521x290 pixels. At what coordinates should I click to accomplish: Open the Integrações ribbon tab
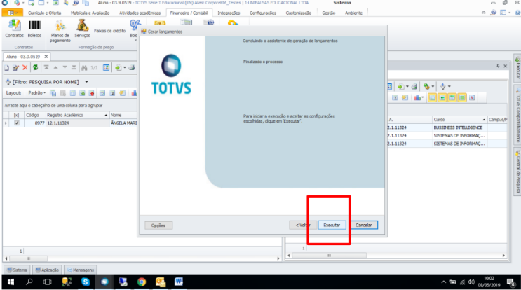[229, 13]
